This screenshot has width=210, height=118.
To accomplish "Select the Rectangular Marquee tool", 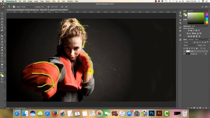I will click(2, 16).
